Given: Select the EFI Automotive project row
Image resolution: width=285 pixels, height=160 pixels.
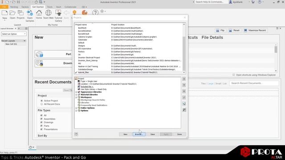Looking at the screenshot, I should point(128,48).
